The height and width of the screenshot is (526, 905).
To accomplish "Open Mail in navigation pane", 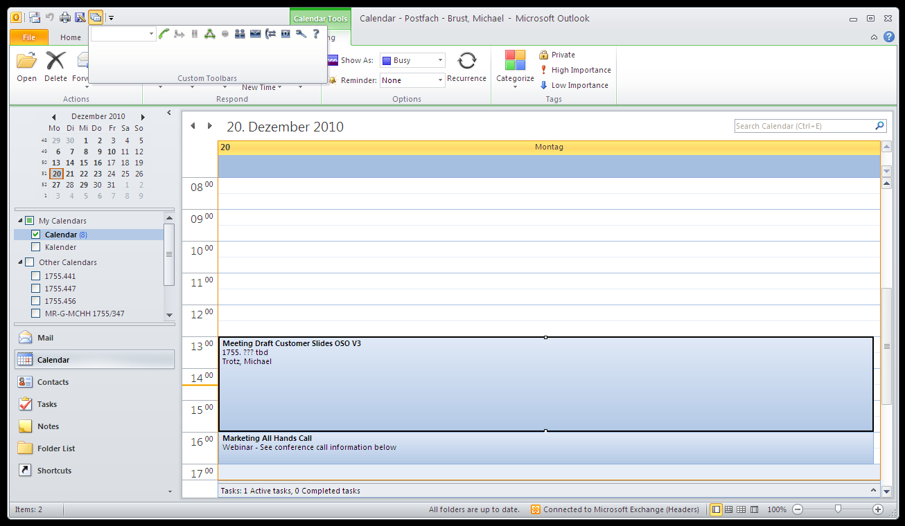I will pos(94,338).
